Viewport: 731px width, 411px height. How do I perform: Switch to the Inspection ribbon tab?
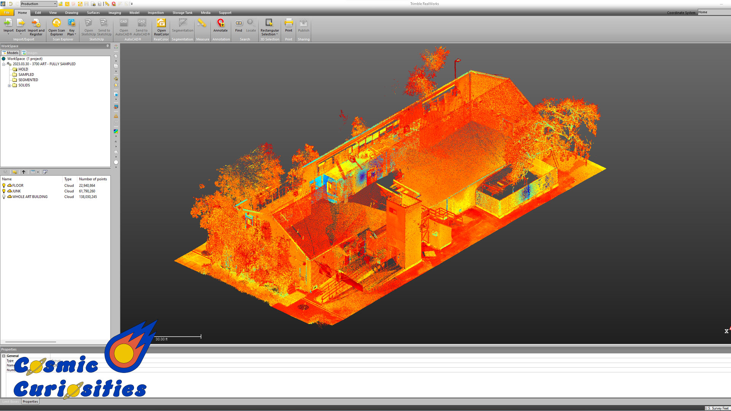tap(156, 13)
